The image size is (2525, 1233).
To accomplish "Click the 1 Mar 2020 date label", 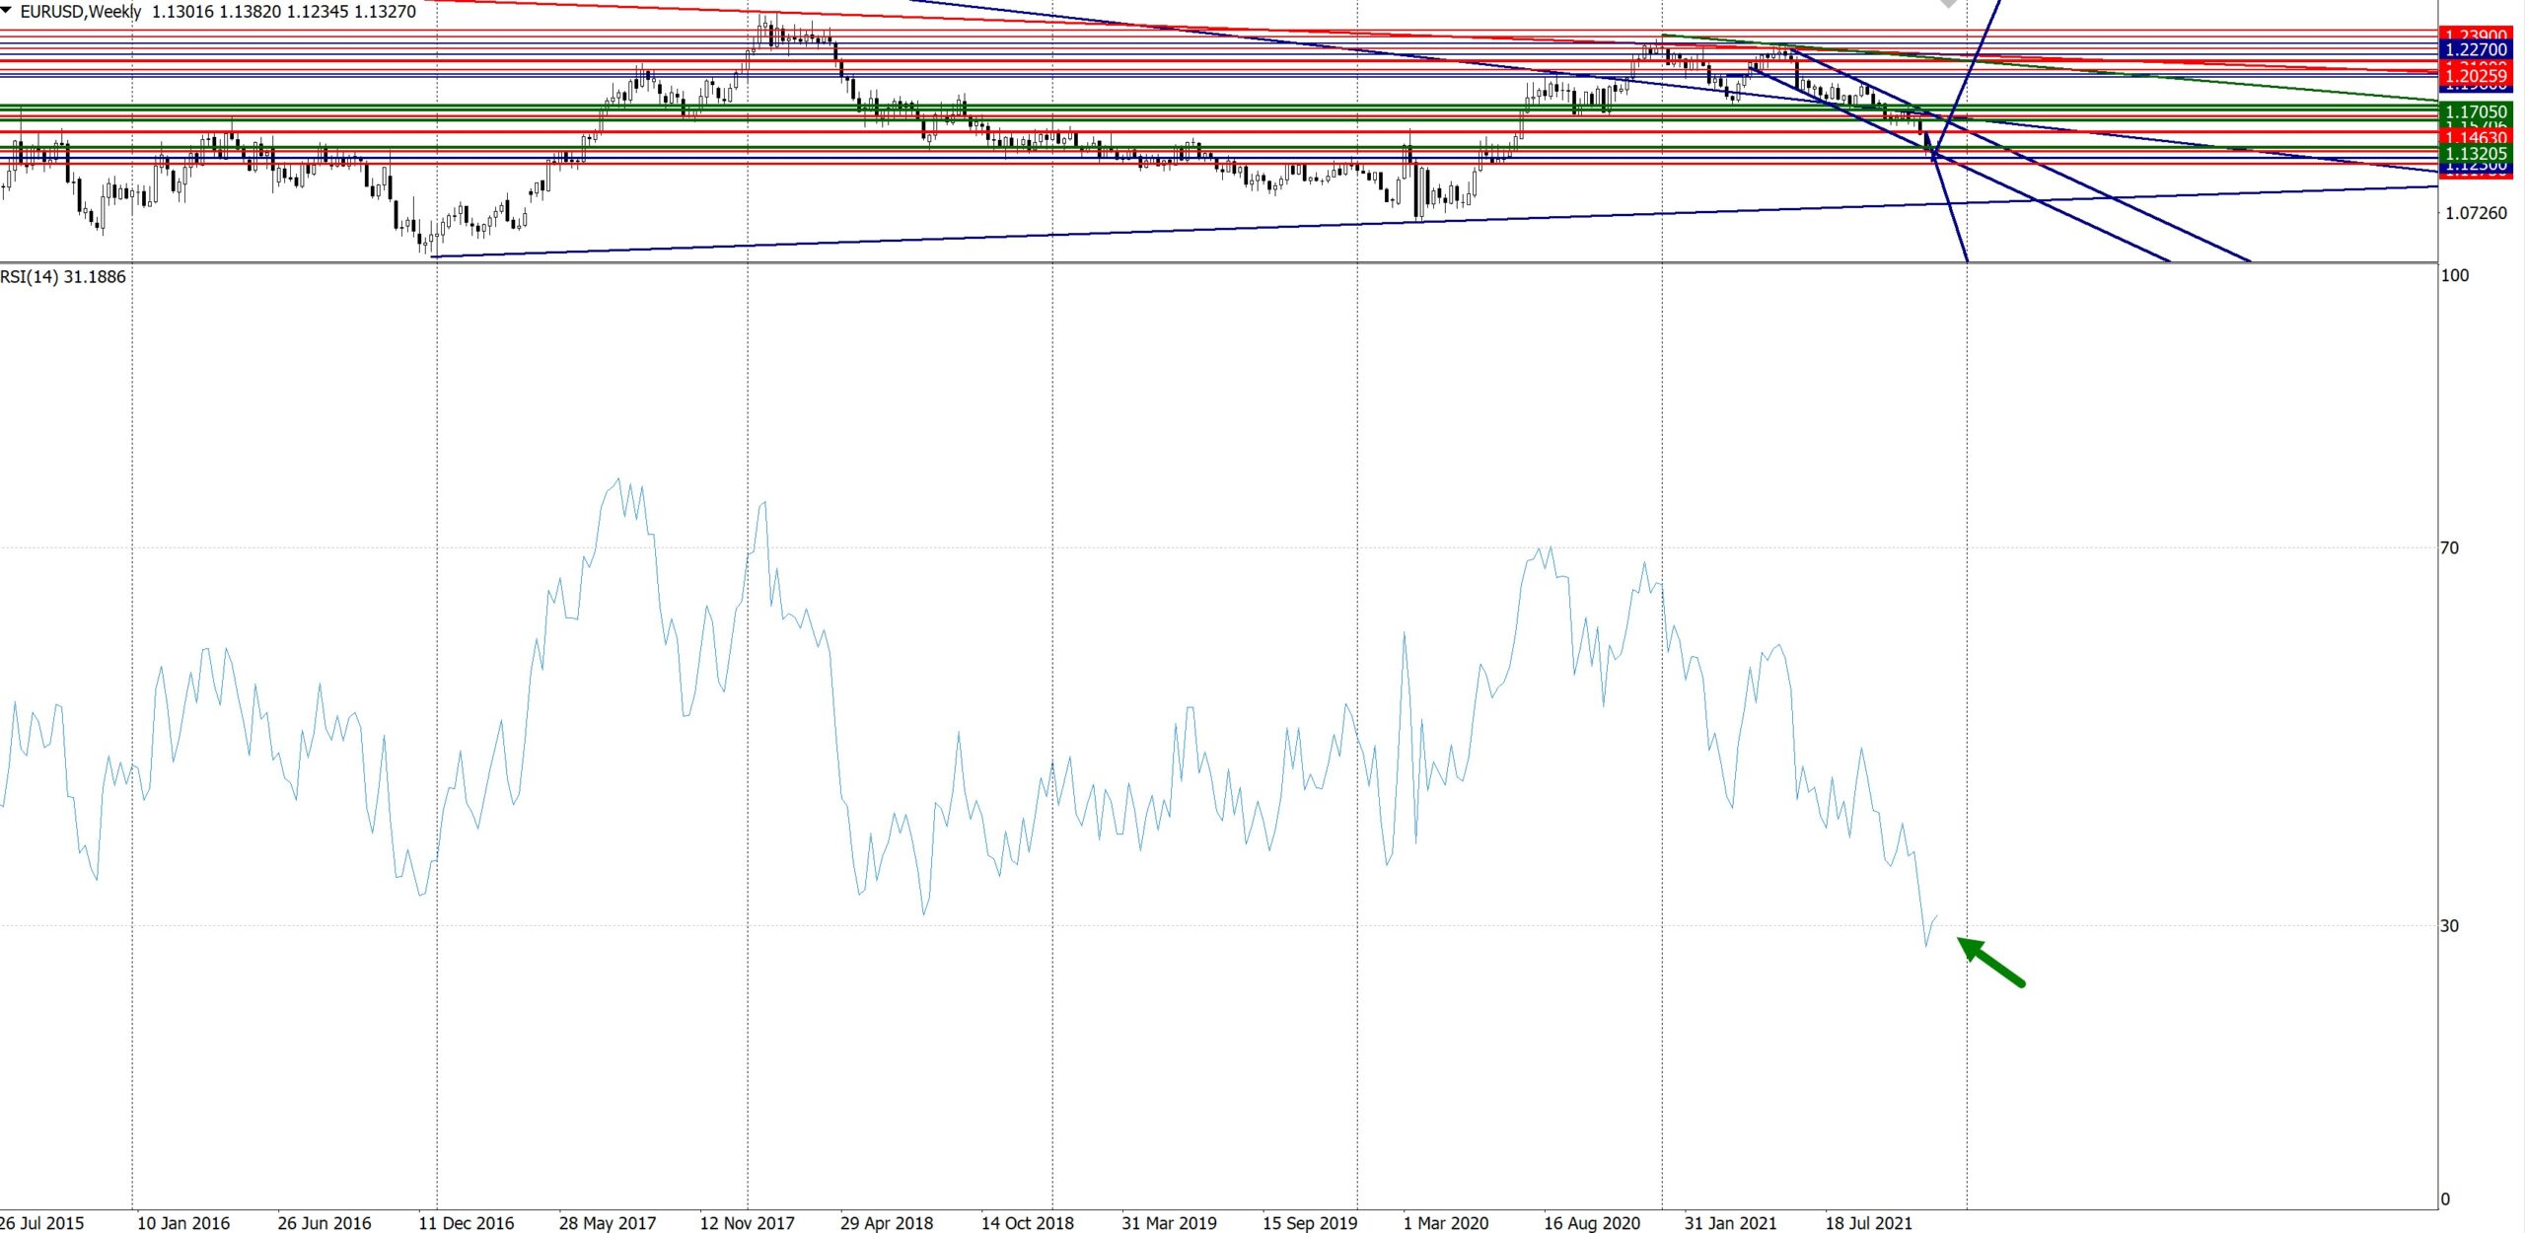I will (x=1446, y=1223).
